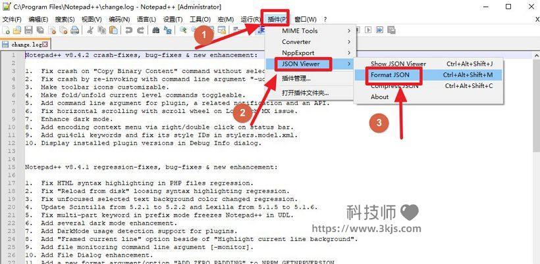Click the New file toolbar icon
Image resolution: width=540 pixels, height=264 pixels.
(6, 31)
